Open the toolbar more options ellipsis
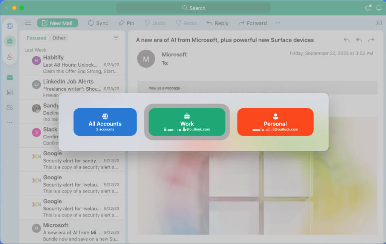This screenshot has height=244, width=386. click(278, 23)
